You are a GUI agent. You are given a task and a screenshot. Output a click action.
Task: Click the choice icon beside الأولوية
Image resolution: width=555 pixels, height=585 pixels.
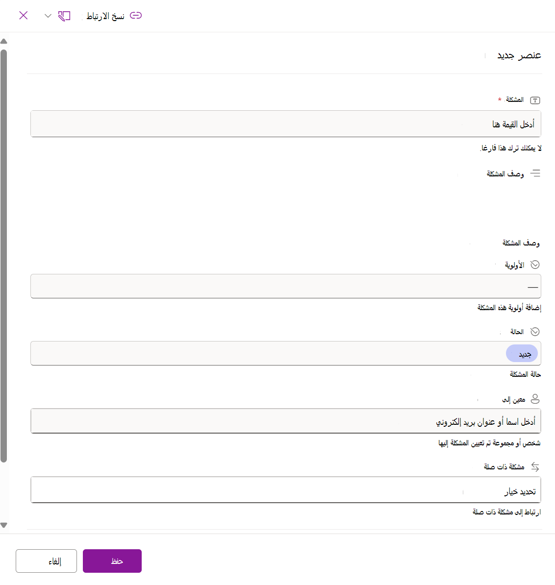(535, 265)
